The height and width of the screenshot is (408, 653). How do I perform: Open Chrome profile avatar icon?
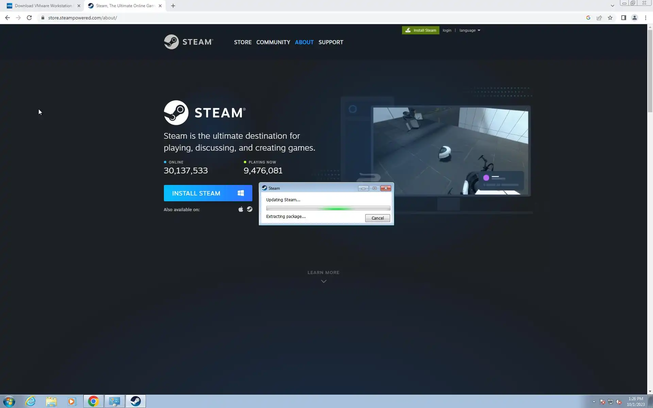[634, 18]
